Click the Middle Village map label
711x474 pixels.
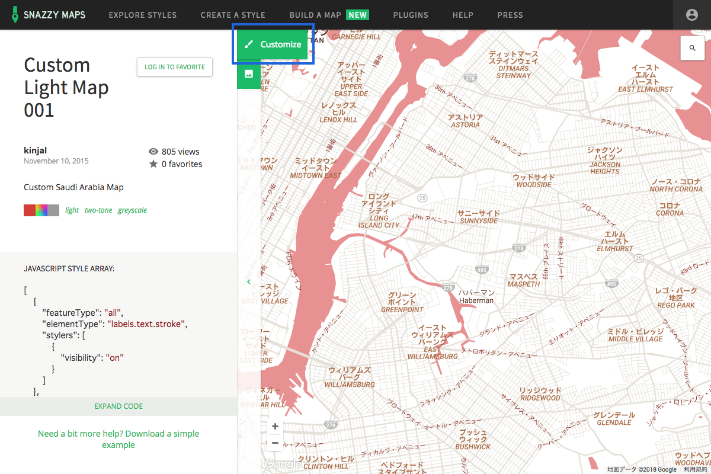(x=636, y=335)
